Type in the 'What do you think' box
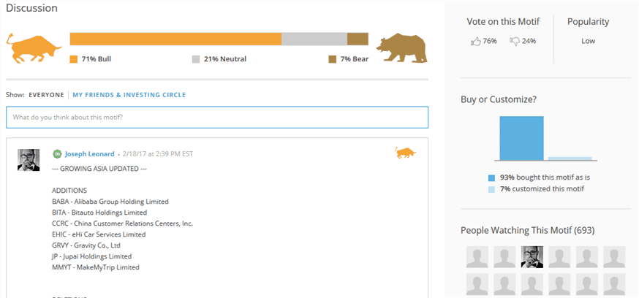 tap(217, 118)
